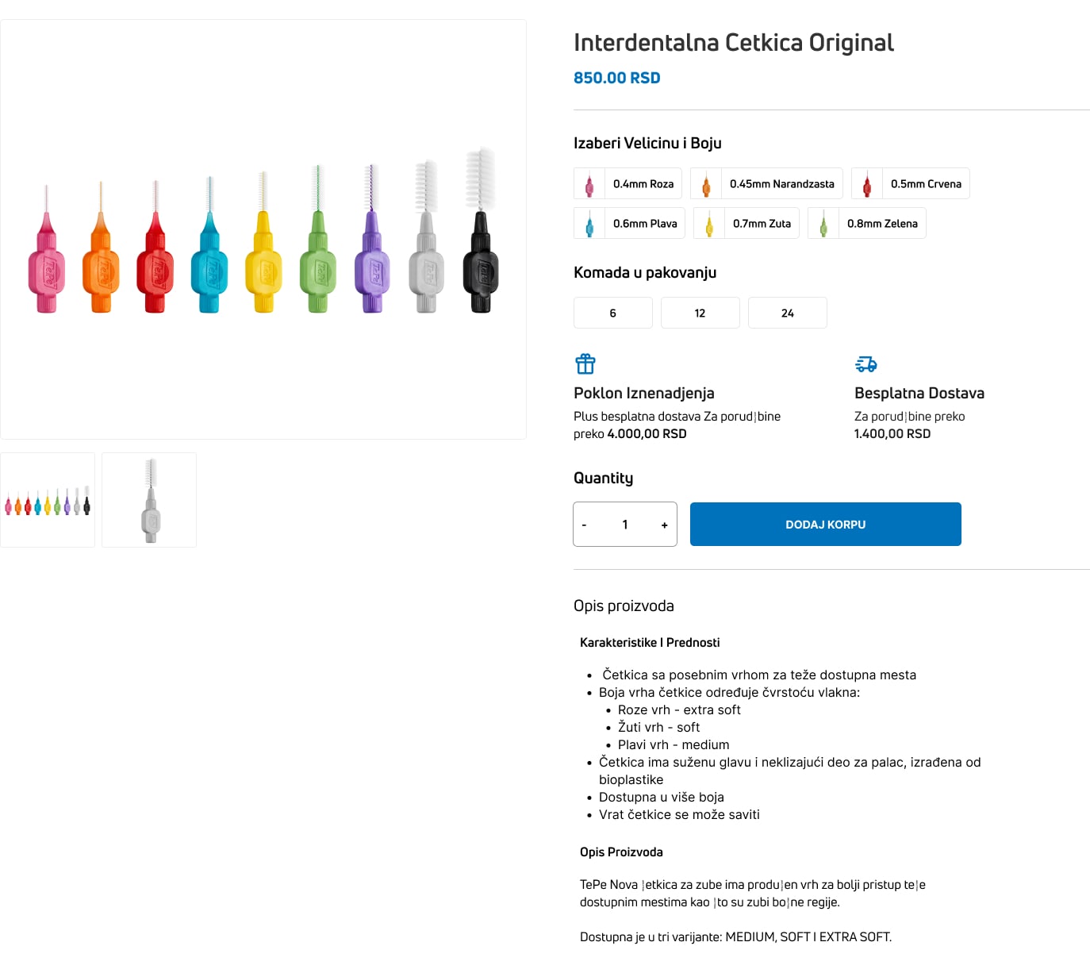Image resolution: width=1090 pixels, height=969 pixels.
Task: Select the 0.6mm Plava variant
Action: point(629,224)
